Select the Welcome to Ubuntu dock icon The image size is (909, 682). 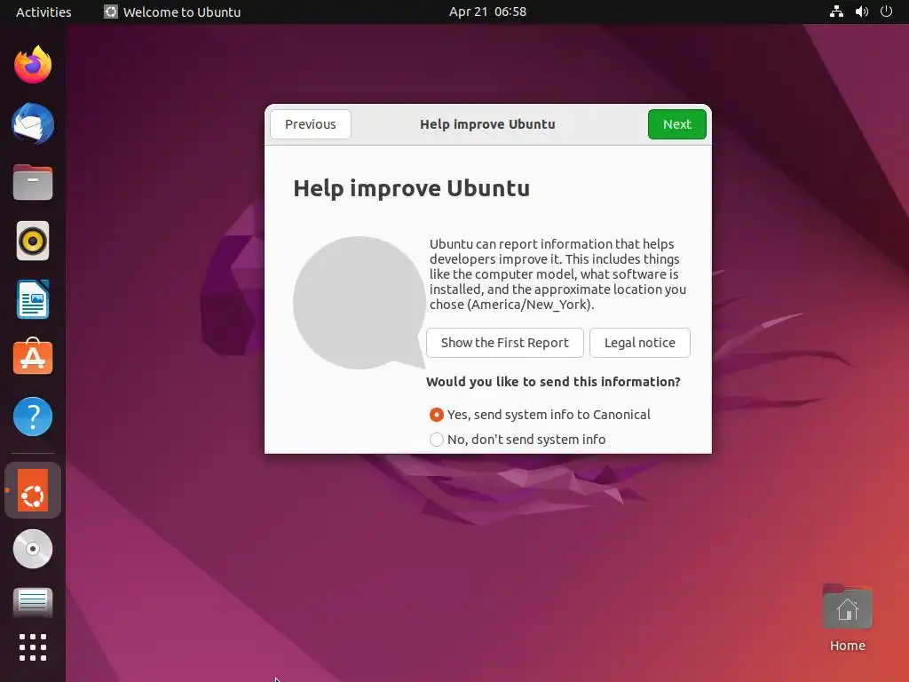[33, 490]
